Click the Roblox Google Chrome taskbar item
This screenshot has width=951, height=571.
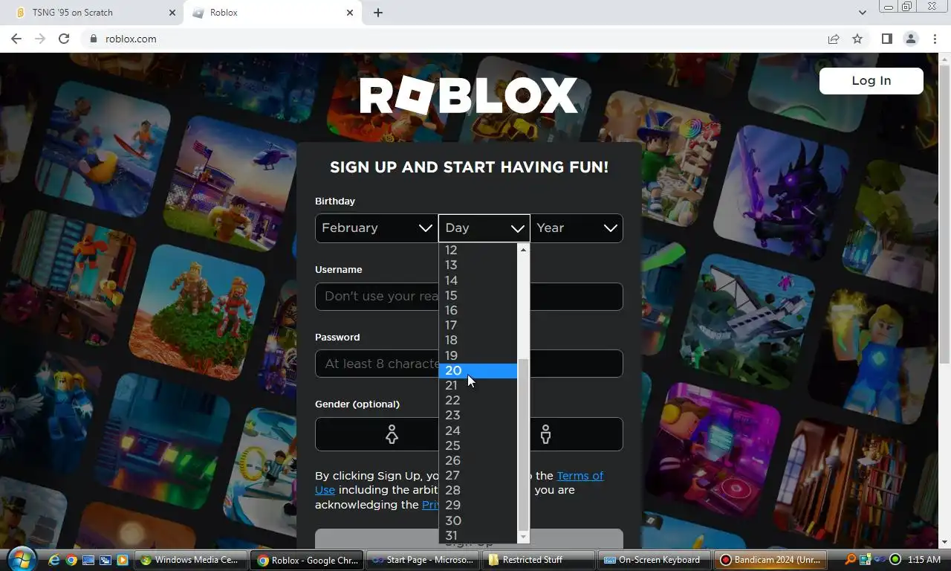307,560
